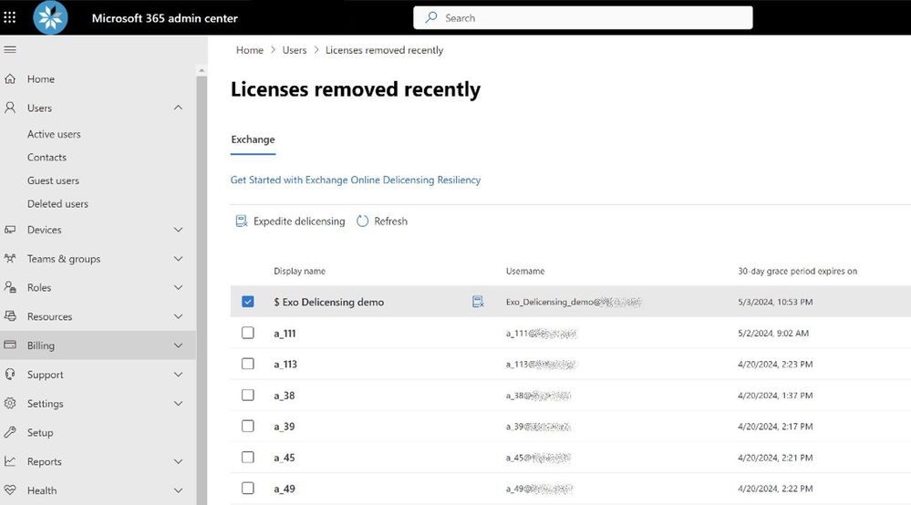Expand the Settings section chevron

click(179, 404)
